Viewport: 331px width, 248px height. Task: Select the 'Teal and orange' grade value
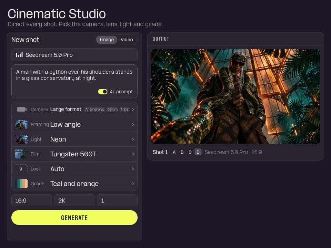click(74, 184)
